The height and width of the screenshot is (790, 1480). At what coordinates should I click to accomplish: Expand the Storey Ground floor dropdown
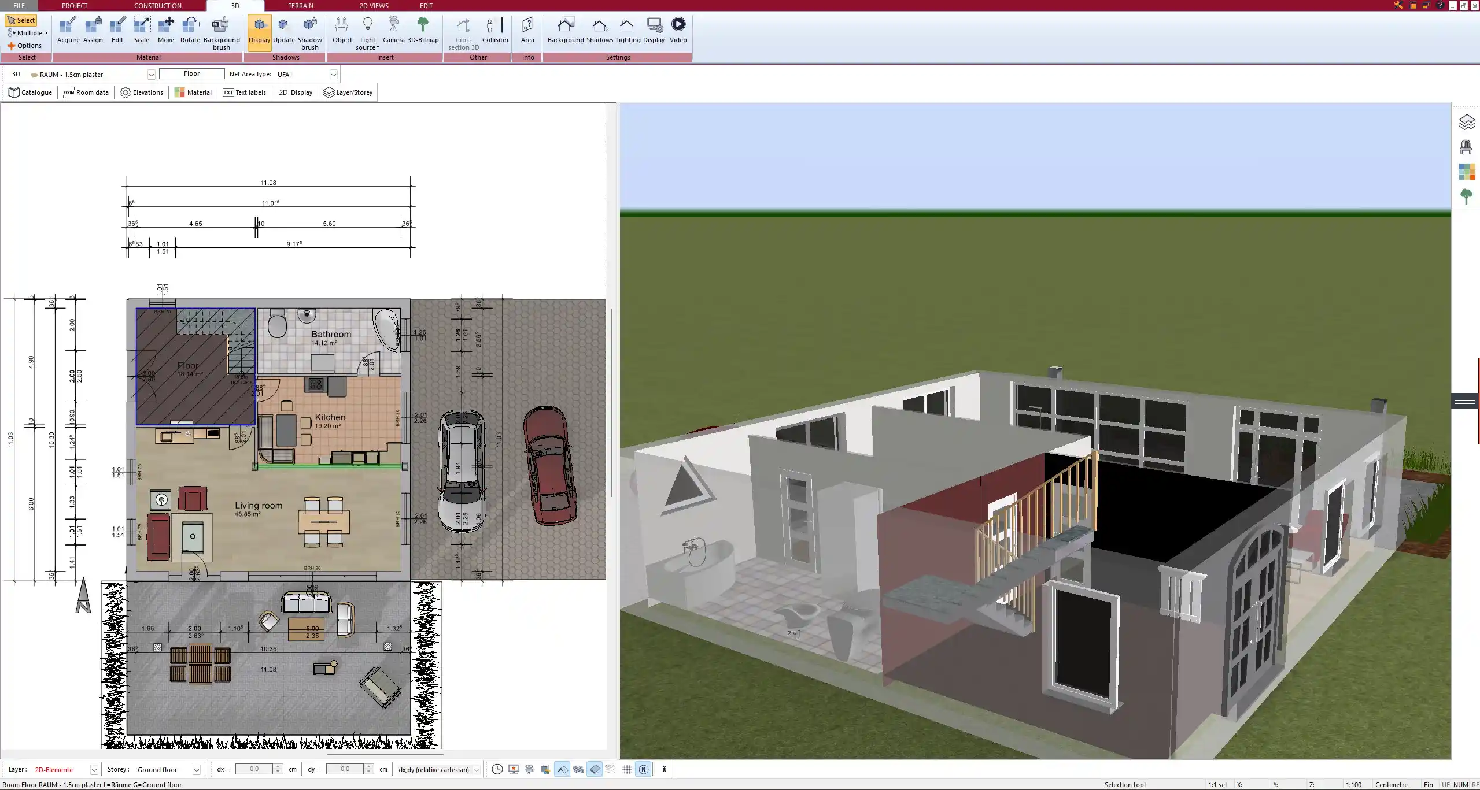[196, 769]
